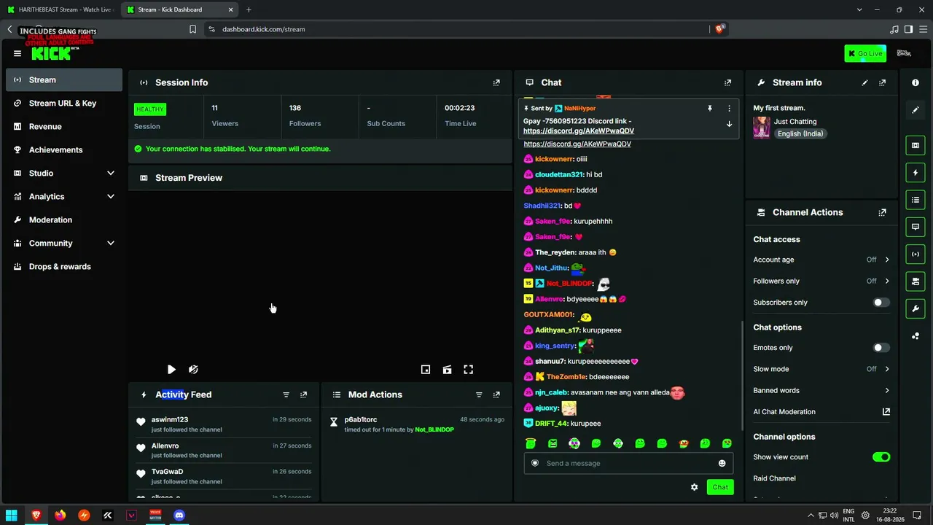Open the Mod Actions filter icon
Screen dimensions: 933x525
tap(479, 394)
